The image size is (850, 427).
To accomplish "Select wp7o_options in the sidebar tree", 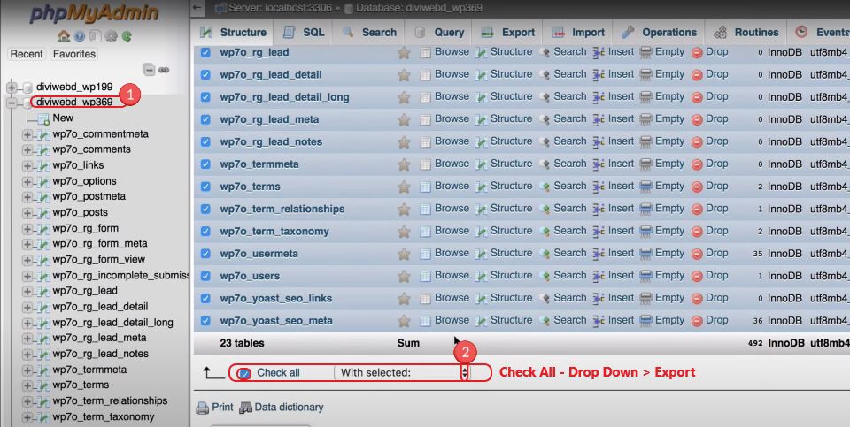I will tap(85, 181).
